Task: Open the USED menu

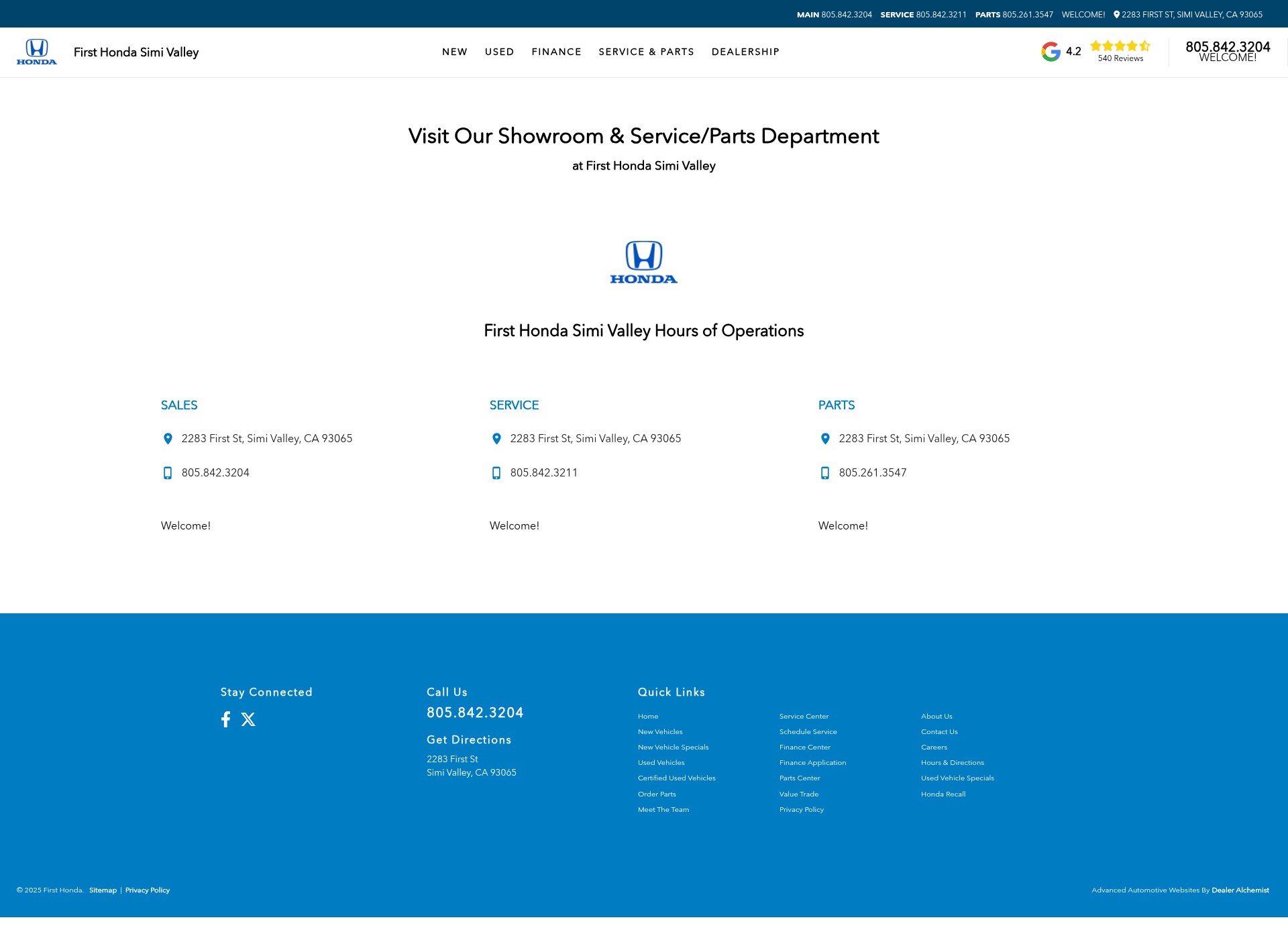Action: (x=500, y=52)
